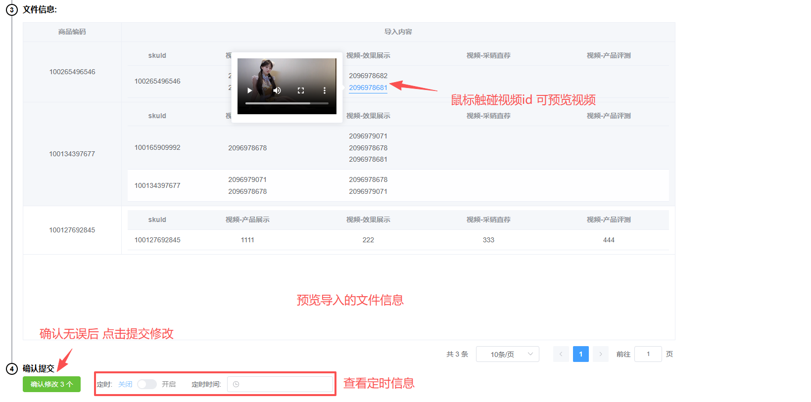Click video id 2096978682
The width and height of the screenshot is (811, 402).
coord(368,76)
